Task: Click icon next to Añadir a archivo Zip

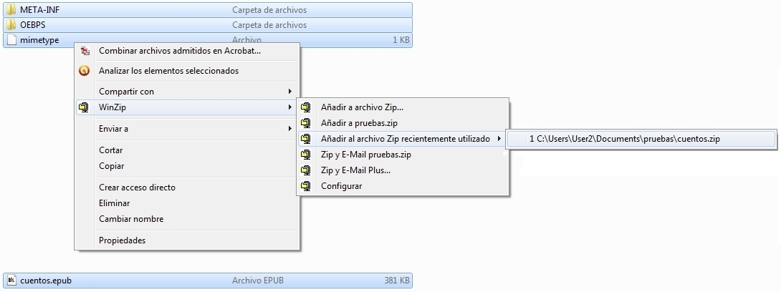Action: (306, 107)
